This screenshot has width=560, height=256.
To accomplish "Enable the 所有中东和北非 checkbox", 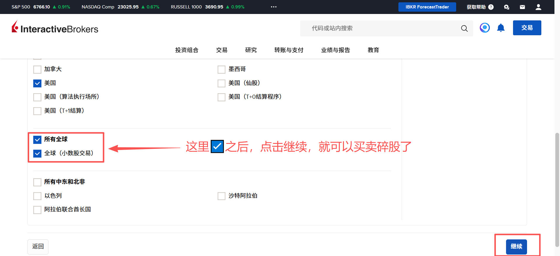I will coord(37,182).
